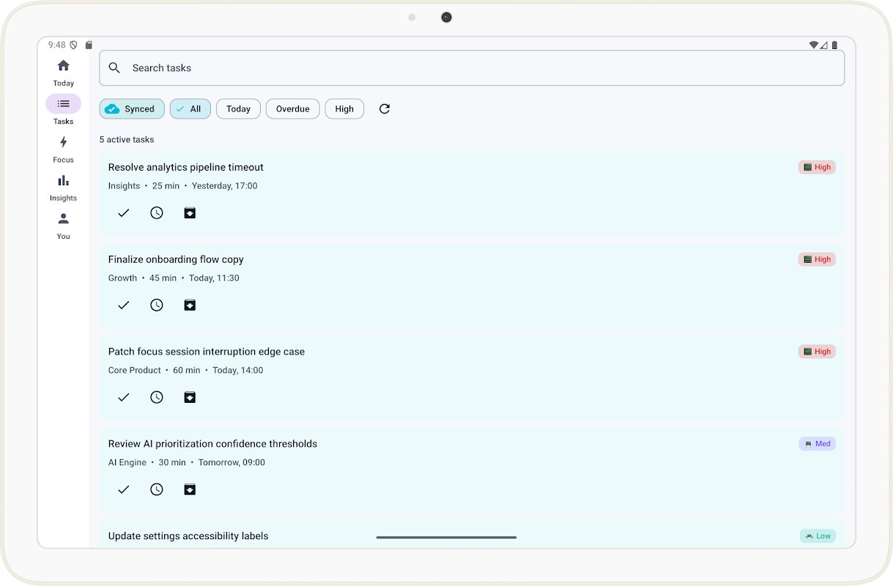This screenshot has width=893, height=586.
Task: Tap the bottom navigation gesture handle
Action: 446,537
